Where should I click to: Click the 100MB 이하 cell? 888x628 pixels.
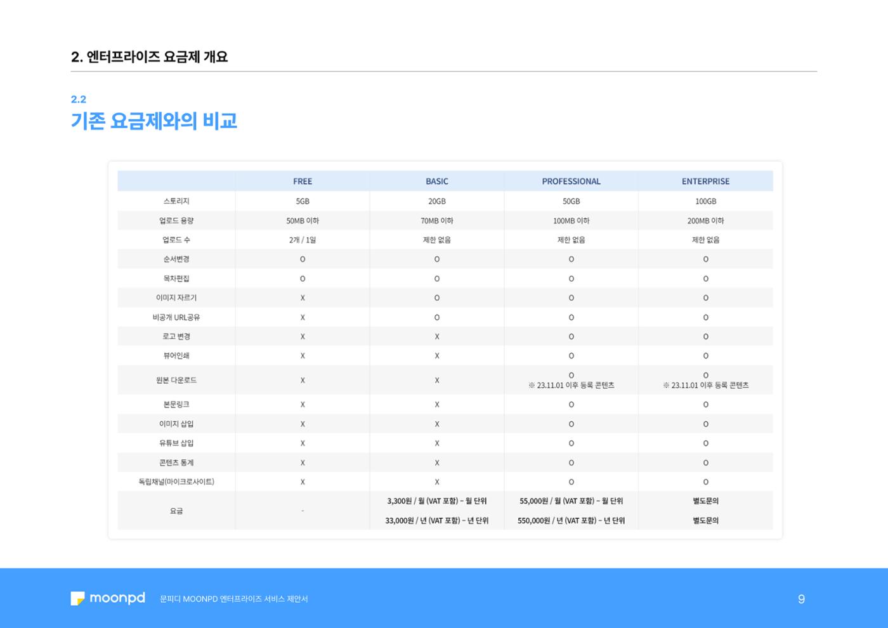[571, 221]
